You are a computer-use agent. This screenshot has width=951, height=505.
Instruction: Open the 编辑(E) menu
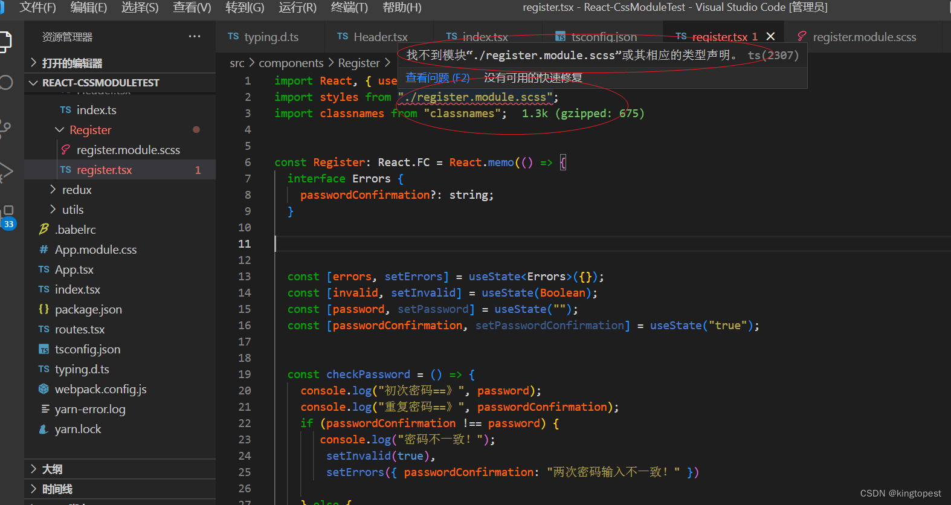tap(89, 7)
